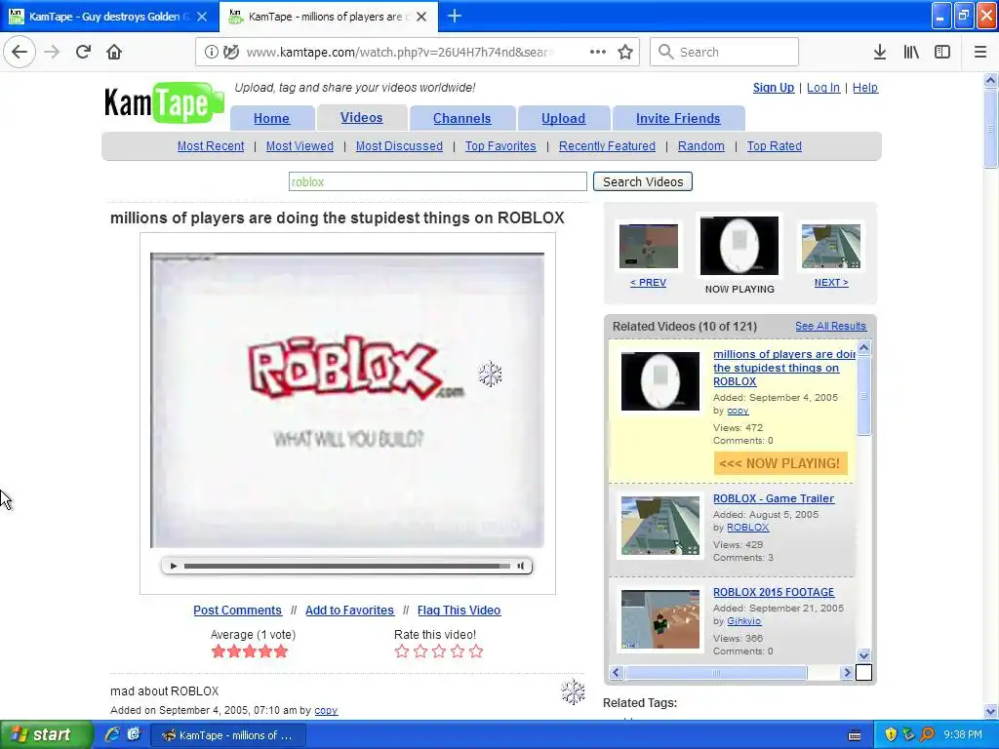The width and height of the screenshot is (999, 749).
Task: Open a Random video link
Action: pyautogui.click(x=700, y=146)
